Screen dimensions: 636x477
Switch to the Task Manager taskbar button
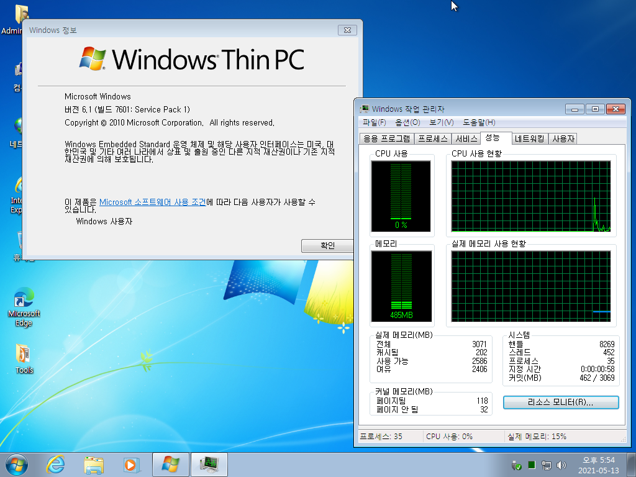pos(209,465)
